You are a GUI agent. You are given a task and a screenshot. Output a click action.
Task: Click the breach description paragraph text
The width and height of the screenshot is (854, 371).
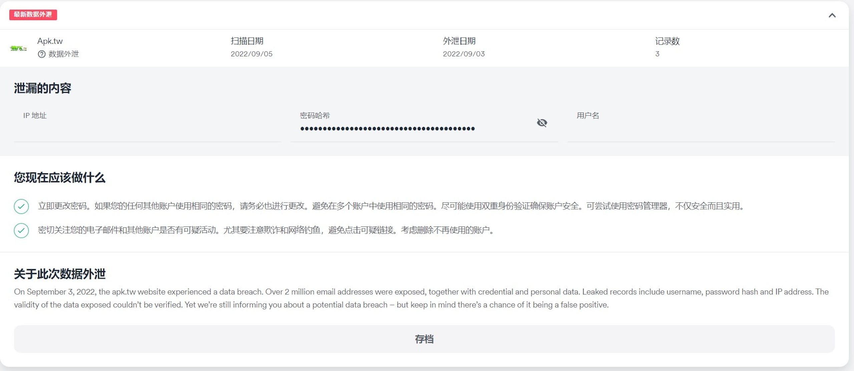(x=421, y=298)
